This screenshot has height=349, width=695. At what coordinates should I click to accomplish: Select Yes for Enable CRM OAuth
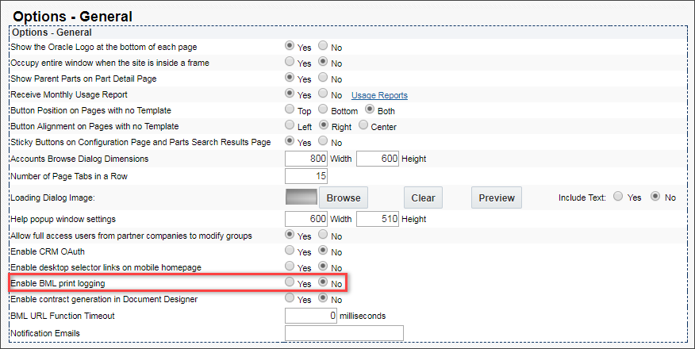point(290,251)
